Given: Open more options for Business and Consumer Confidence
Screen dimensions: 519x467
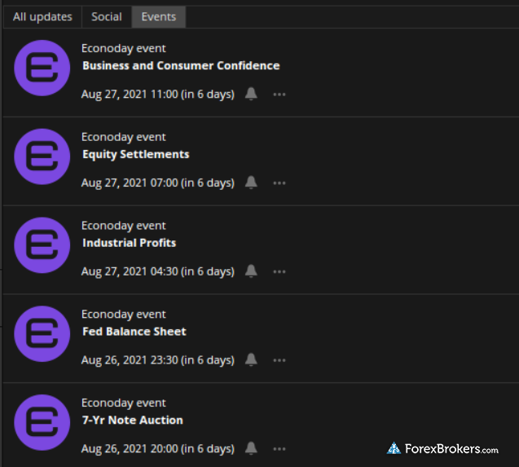Looking at the screenshot, I should (x=279, y=95).
